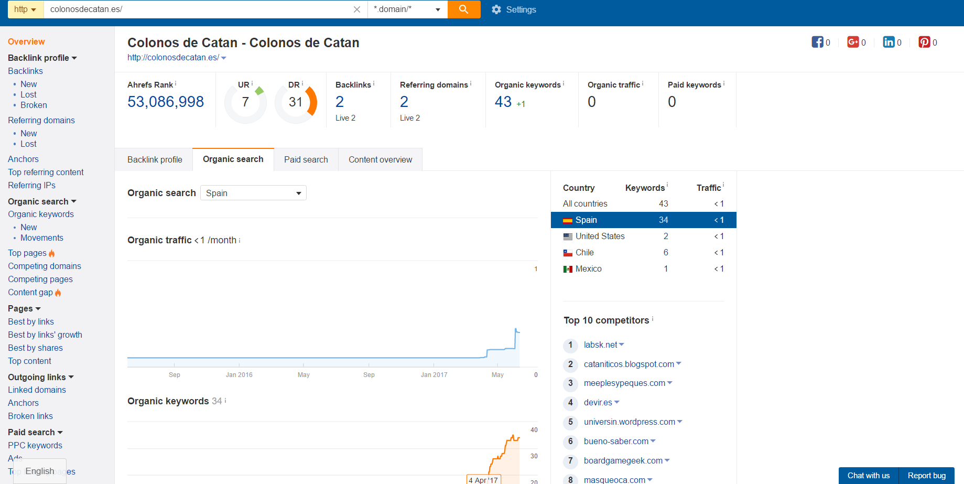
Task: Click the United States flag icon
Action: point(568,236)
